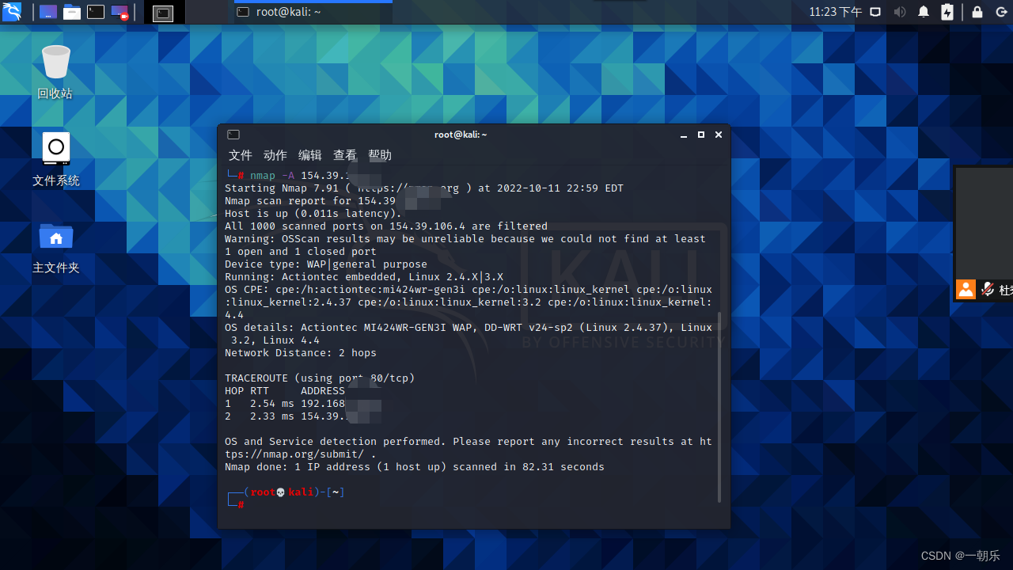Open the 主文件夹 home folder icon
The height and width of the screenshot is (570, 1013).
coord(55,246)
